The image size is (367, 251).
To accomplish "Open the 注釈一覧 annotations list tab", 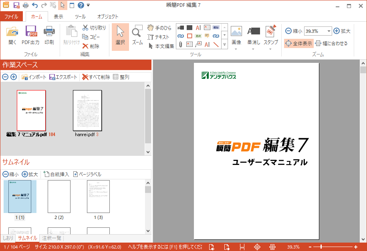I will (x=52, y=238).
